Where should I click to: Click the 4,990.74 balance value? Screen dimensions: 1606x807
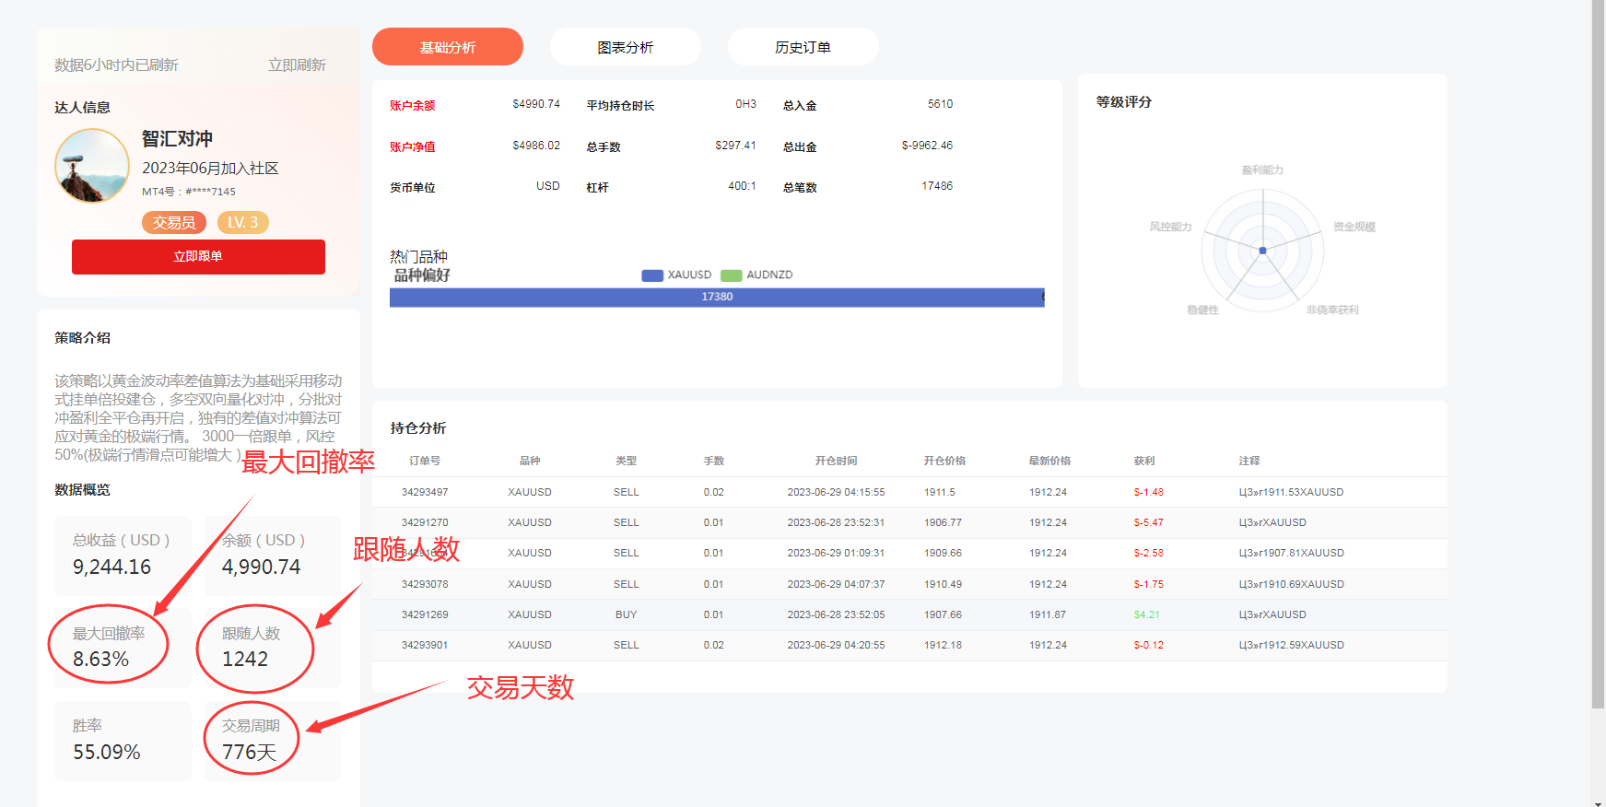(261, 567)
